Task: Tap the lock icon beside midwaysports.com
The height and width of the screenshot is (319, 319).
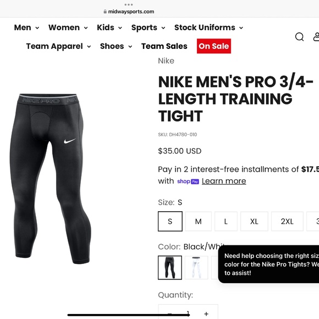Action: pos(105,12)
